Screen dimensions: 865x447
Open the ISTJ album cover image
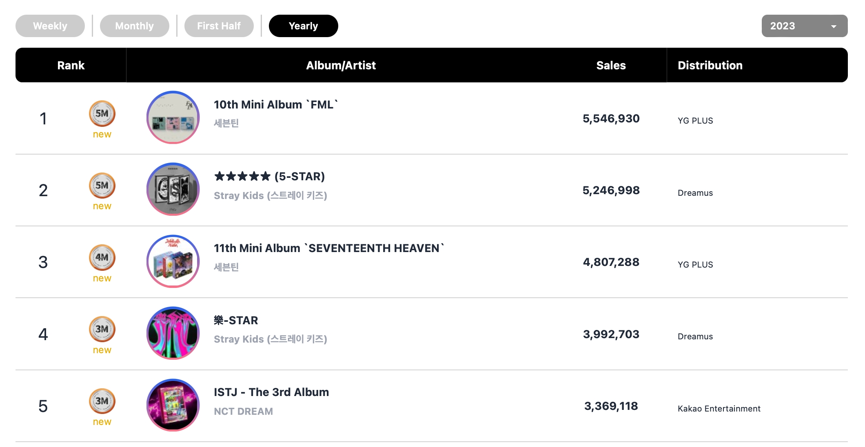coord(173,405)
